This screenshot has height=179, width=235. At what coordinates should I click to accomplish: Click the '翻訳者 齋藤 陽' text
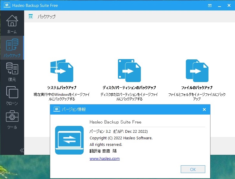point(103,151)
